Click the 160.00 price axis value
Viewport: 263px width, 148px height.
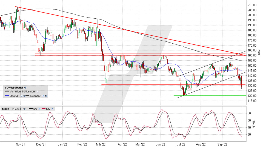click(252, 55)
